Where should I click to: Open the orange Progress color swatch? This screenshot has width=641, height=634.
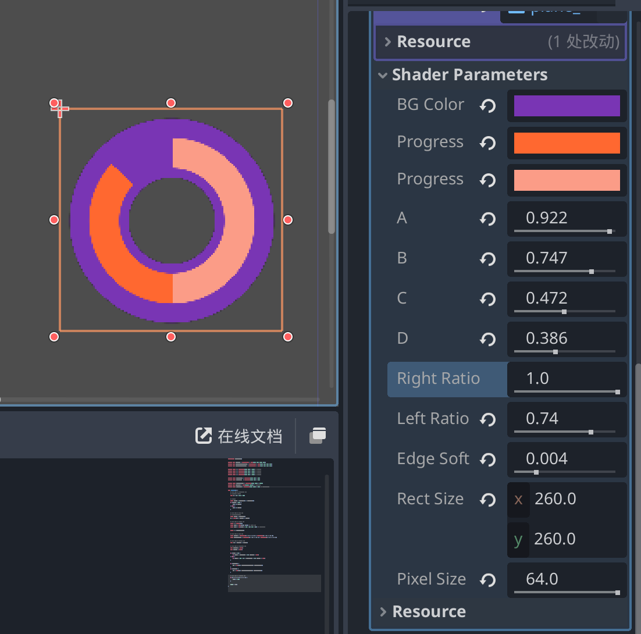567,143
